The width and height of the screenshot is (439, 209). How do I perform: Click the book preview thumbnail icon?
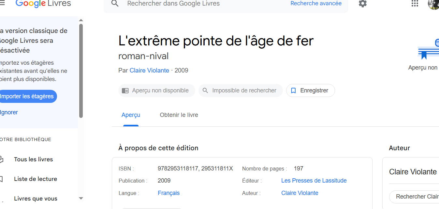pyautogui.click(x=428, y=50)
